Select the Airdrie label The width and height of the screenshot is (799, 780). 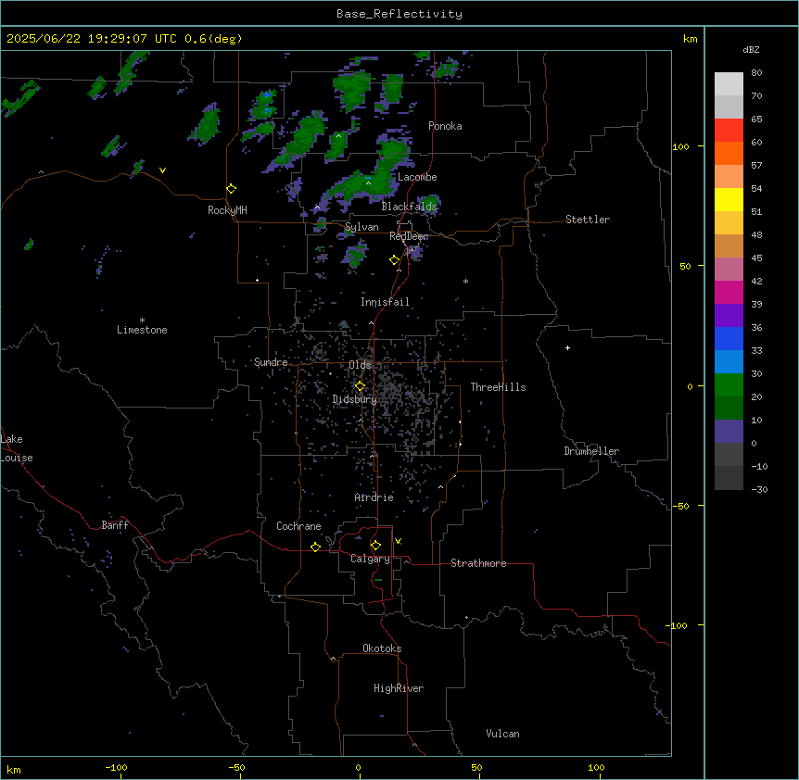[374, 497]
